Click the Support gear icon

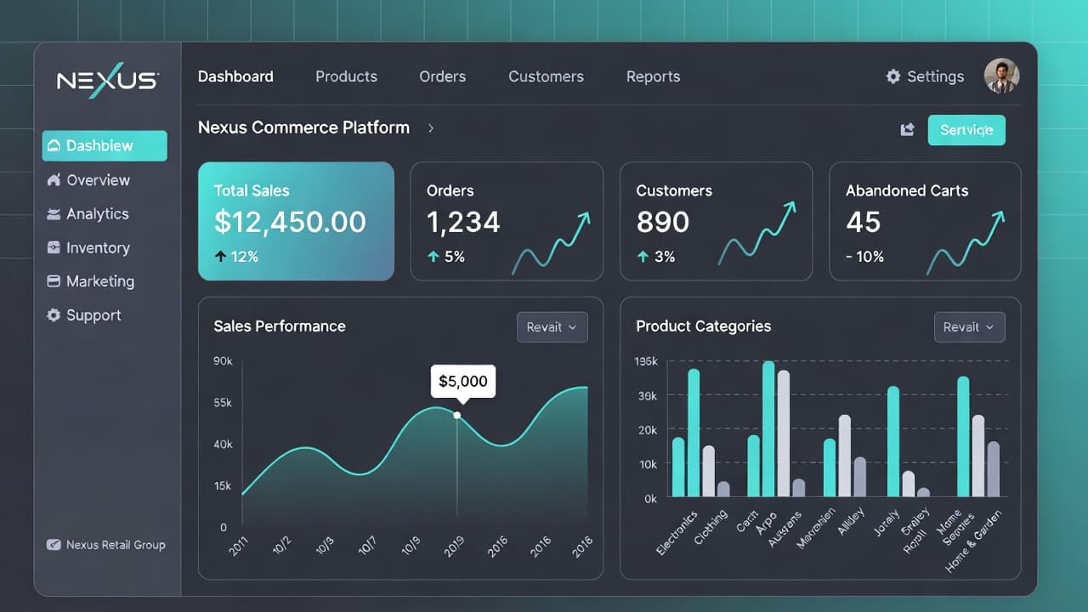[x=54, y=315]
